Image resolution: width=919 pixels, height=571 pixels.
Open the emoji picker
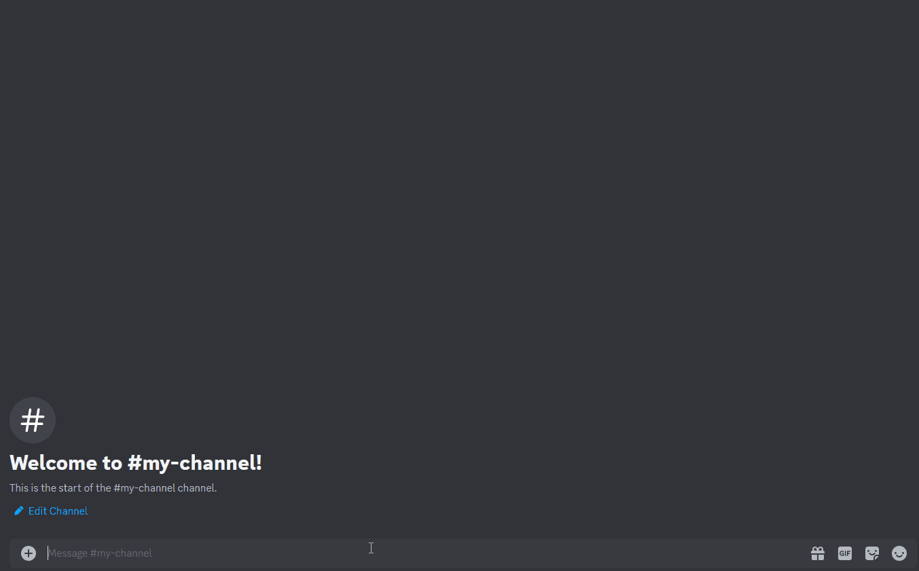pos(899,553)
